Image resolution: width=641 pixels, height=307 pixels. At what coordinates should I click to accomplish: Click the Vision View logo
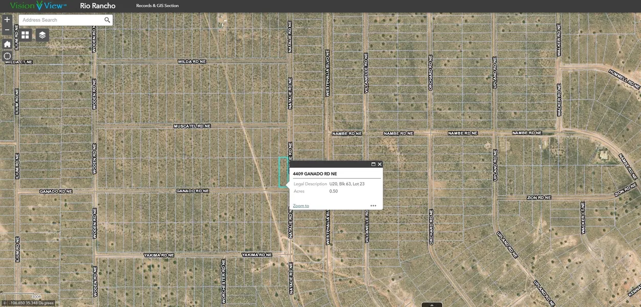coord(38,6)
